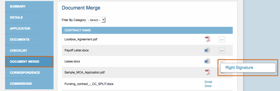Click the ellipsis button for Lease.docx
Image resolution: width=280 pixels, height=91 pixels.
point(222,61)
